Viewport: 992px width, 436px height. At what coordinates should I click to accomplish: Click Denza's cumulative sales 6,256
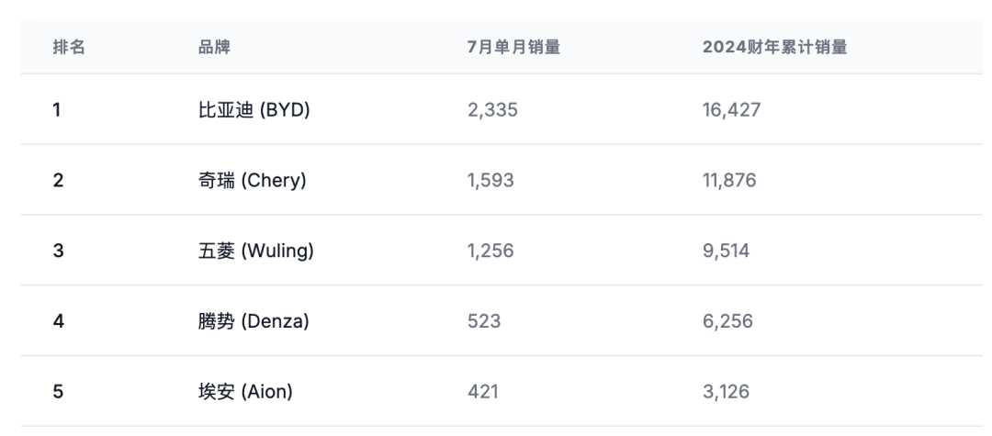click(x=727, y=321)
